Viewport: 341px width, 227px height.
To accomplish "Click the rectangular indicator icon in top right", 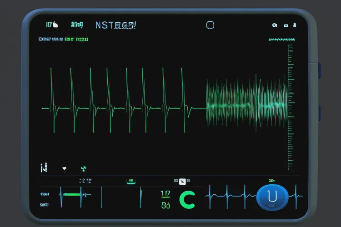I will pos(286,25).
